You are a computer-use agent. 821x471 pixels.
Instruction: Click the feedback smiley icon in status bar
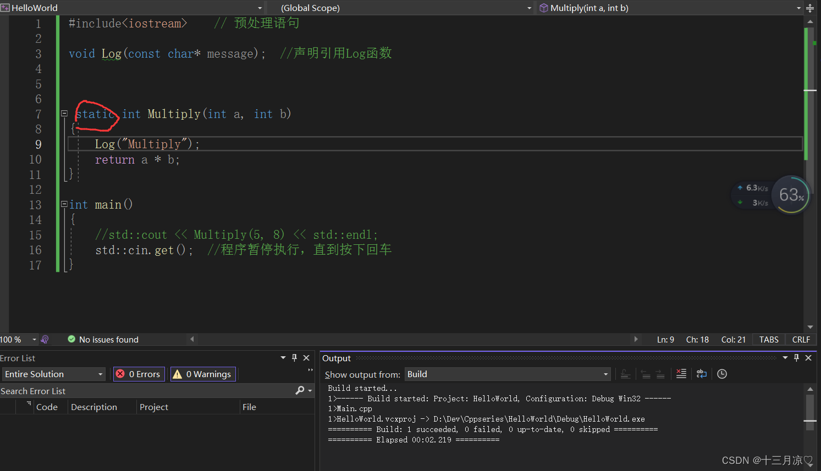(x=45, y=339)
